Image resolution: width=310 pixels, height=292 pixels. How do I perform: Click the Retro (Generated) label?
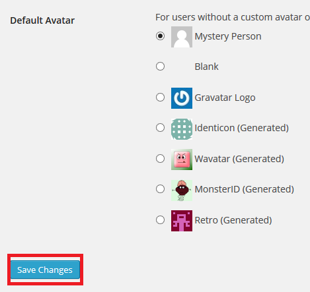[x=233, y=220]
